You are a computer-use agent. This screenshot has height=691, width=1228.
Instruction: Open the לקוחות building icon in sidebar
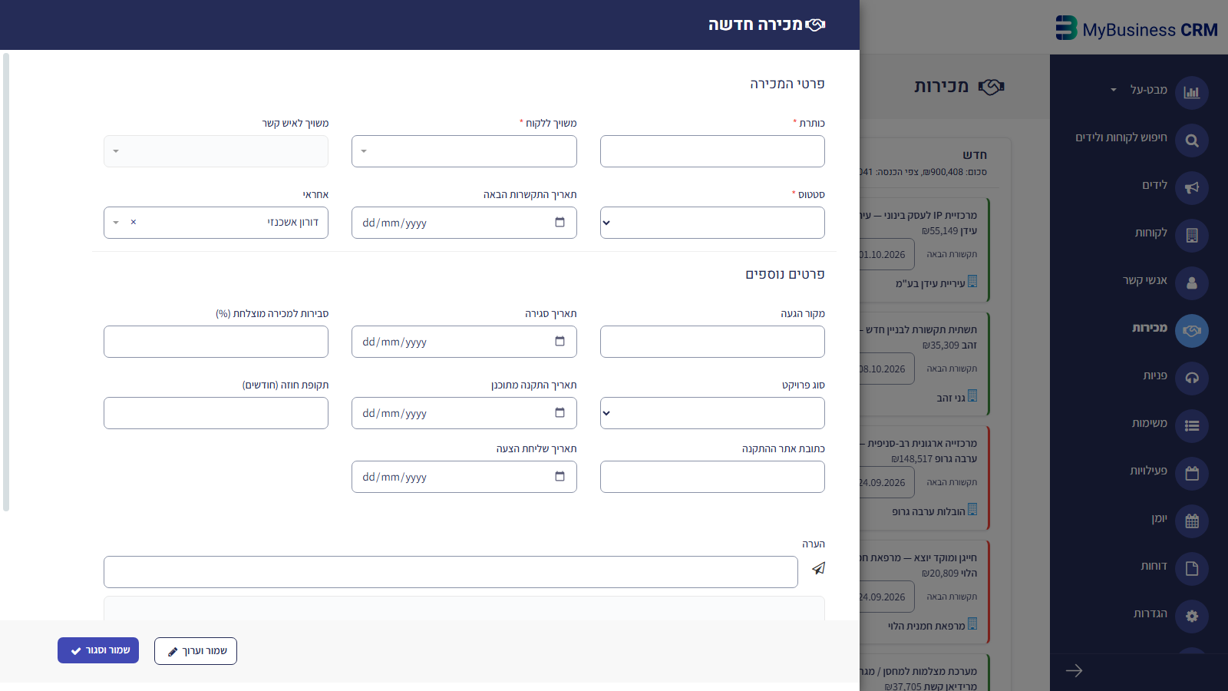1191,236
